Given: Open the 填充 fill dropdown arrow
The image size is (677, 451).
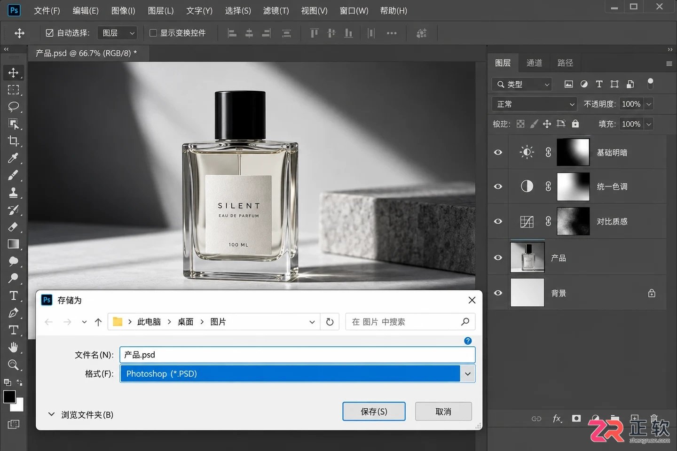Looking at the screenshot, I should click(649, 124).
